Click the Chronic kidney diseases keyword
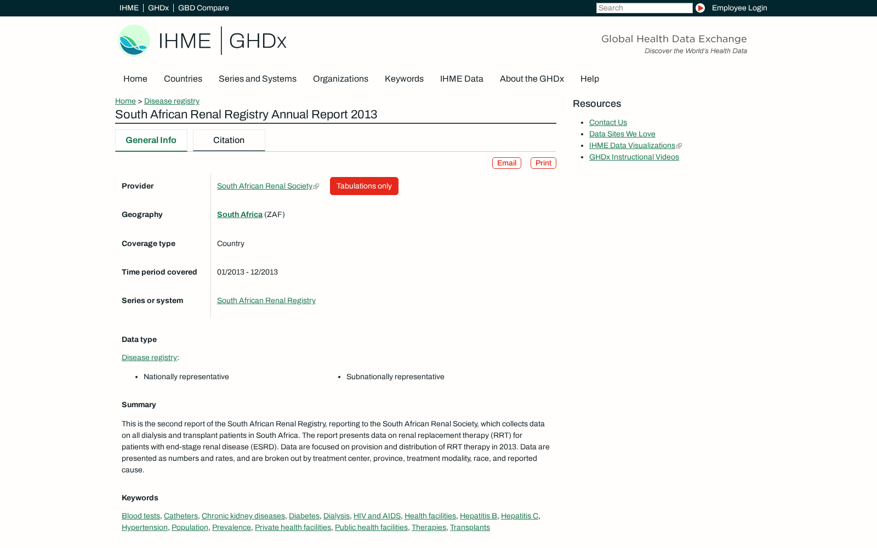877x548 pixels. pyautogui.click(x=243, y=516)
